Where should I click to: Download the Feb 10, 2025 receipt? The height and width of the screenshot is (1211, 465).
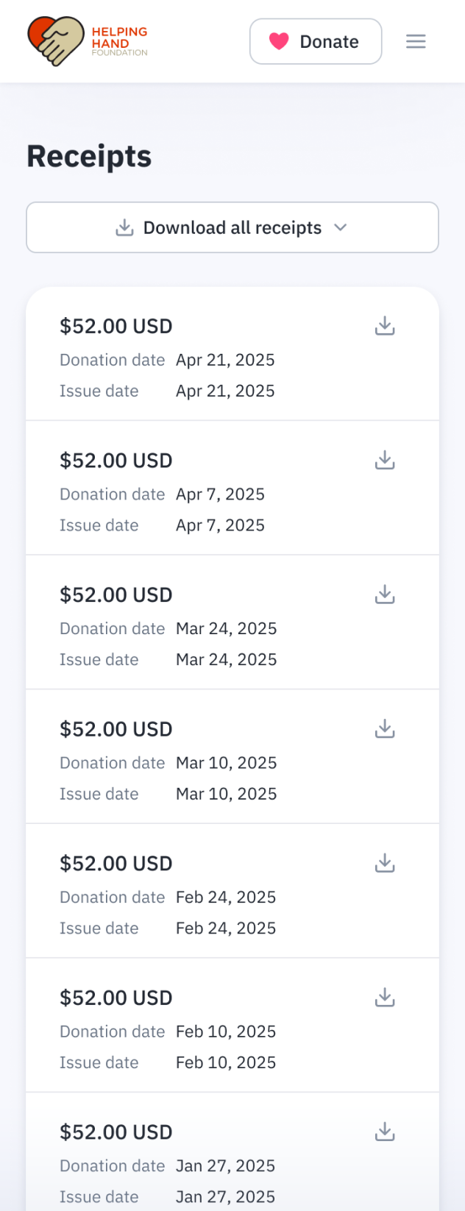[385, 998]
